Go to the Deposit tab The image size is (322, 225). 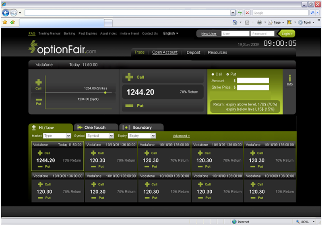click(193, 53)
